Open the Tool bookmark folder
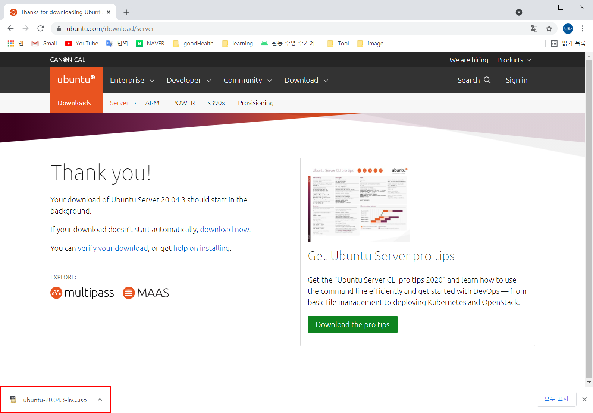This screenshot has width=593, height=413. [338, 44]
